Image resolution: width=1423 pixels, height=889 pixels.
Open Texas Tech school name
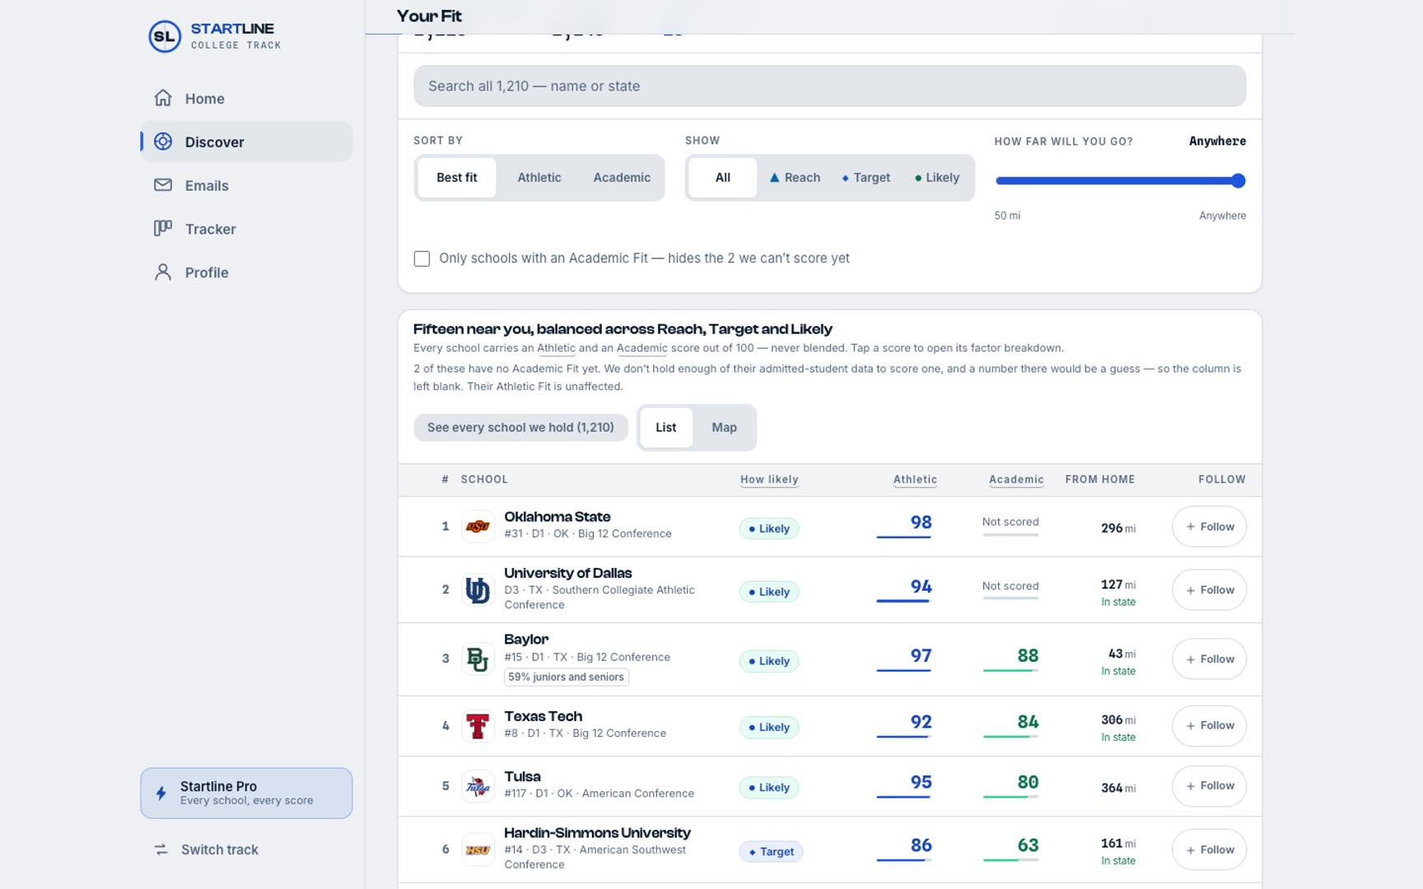click(544, 716)
